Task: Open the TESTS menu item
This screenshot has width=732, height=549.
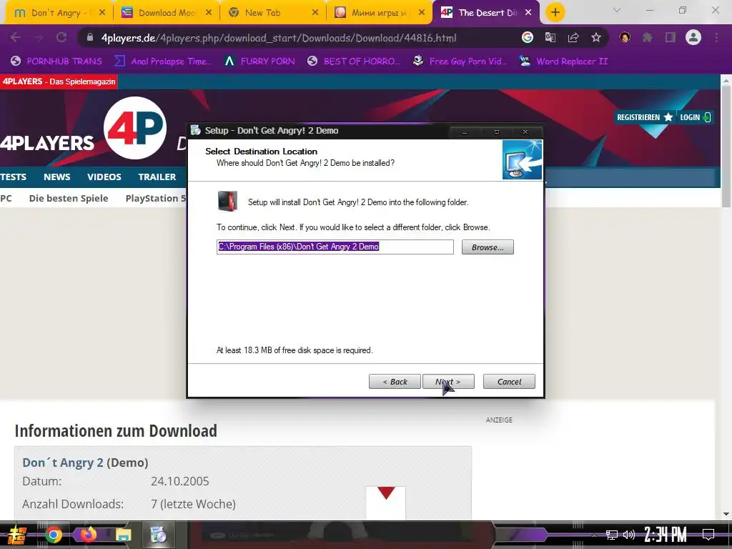Action: tap(13, 177)
